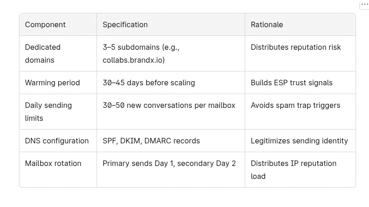The image size is (369, 207).
Task: Click the Warming period cell
Action: [52, 83]
